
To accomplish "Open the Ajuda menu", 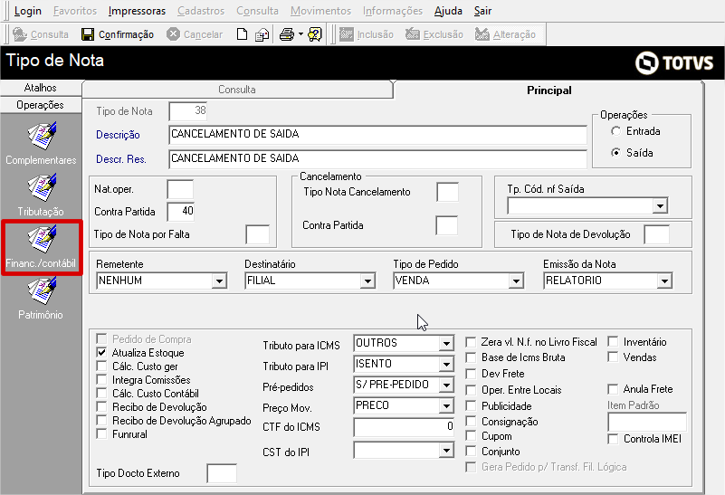I will coord(448,11).
